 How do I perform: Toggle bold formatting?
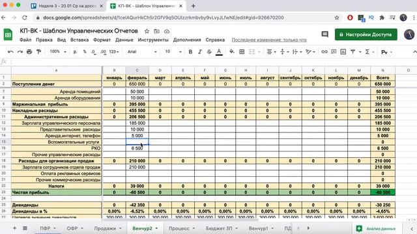click(x=190, y=52)
